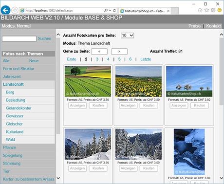Image resolution: width=224 pixels, height=184 pixels.
Task: Open the green striped field photo thumbnail
Action: point(88,81)
